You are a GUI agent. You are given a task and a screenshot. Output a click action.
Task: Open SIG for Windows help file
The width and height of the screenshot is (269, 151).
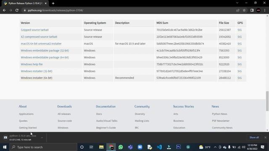click(x=240, y=64)
